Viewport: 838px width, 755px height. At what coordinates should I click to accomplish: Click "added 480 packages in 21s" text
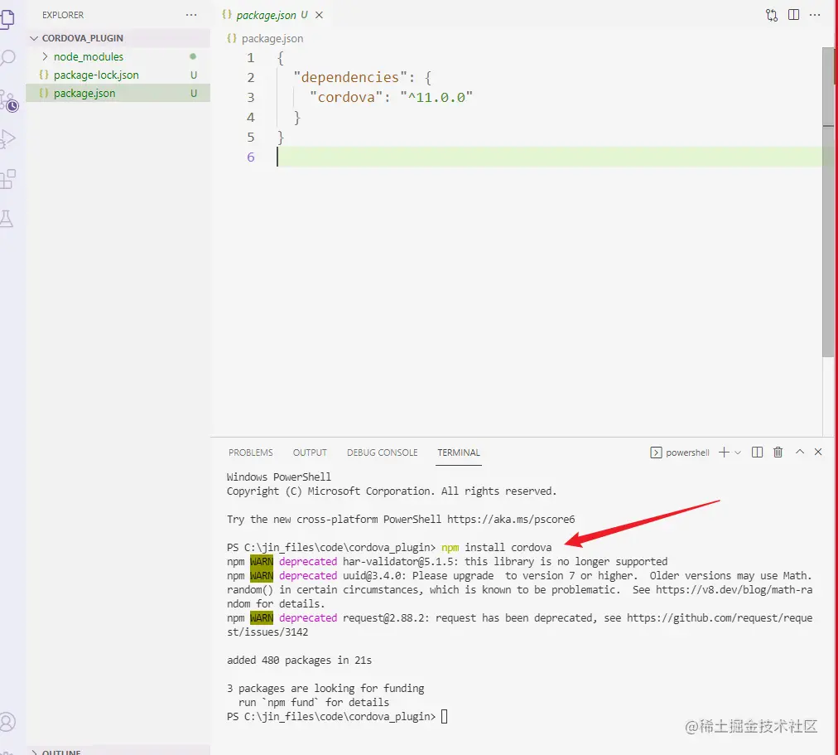tap(299, 661)
